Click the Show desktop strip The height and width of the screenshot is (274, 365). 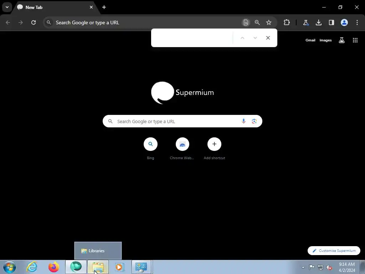363,267
